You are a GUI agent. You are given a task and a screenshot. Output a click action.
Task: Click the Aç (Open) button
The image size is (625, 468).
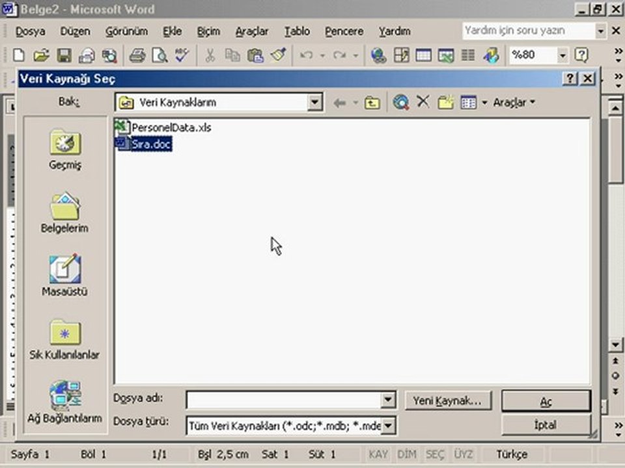pos(546,401)
